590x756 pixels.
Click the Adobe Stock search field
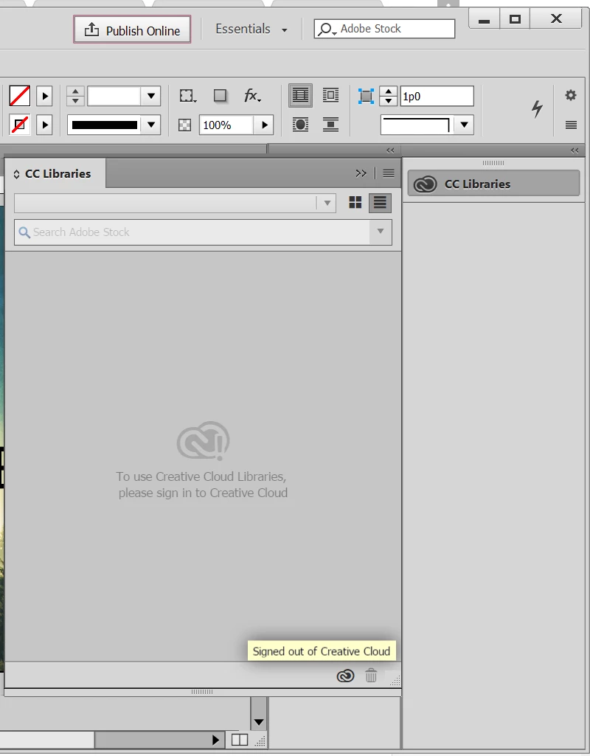pyautogui.click(x=384, y=29)
